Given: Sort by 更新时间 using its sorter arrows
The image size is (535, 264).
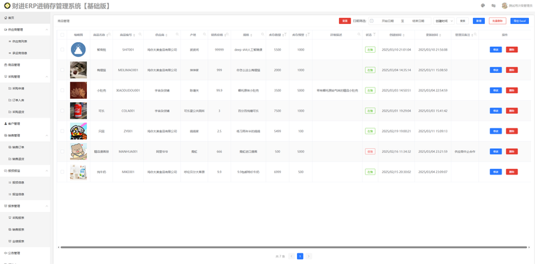Looking at the screenshot, I should [x=440, y=35].
